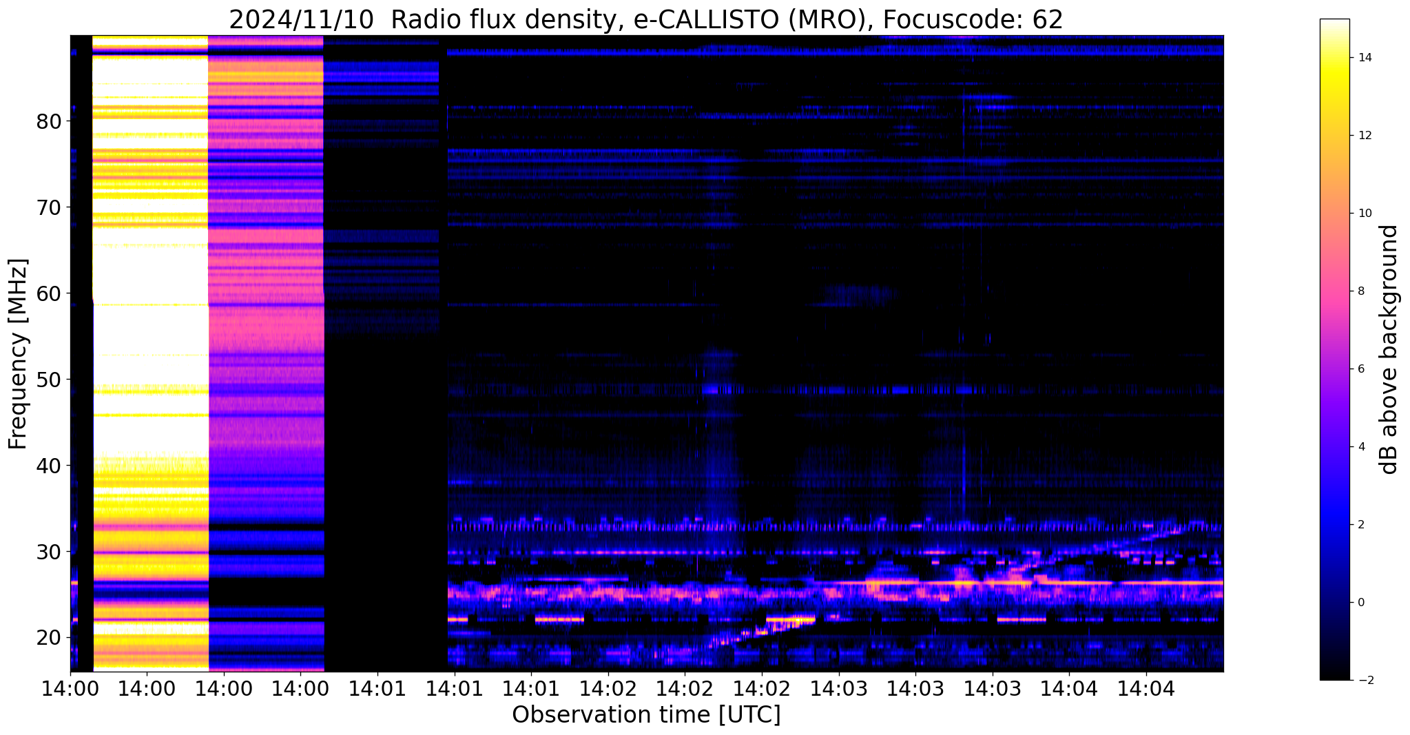Click the pink-magenta band right of the white burst
The height and width of the screenshot is (735, 1410).
pos(266,353)
